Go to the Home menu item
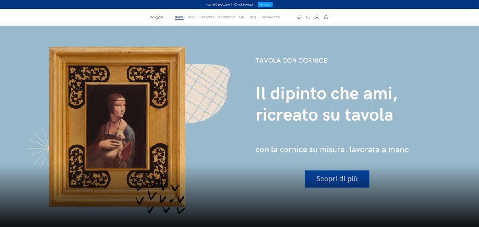The width and height of the screenshot is (479, 227). (179, 17)
